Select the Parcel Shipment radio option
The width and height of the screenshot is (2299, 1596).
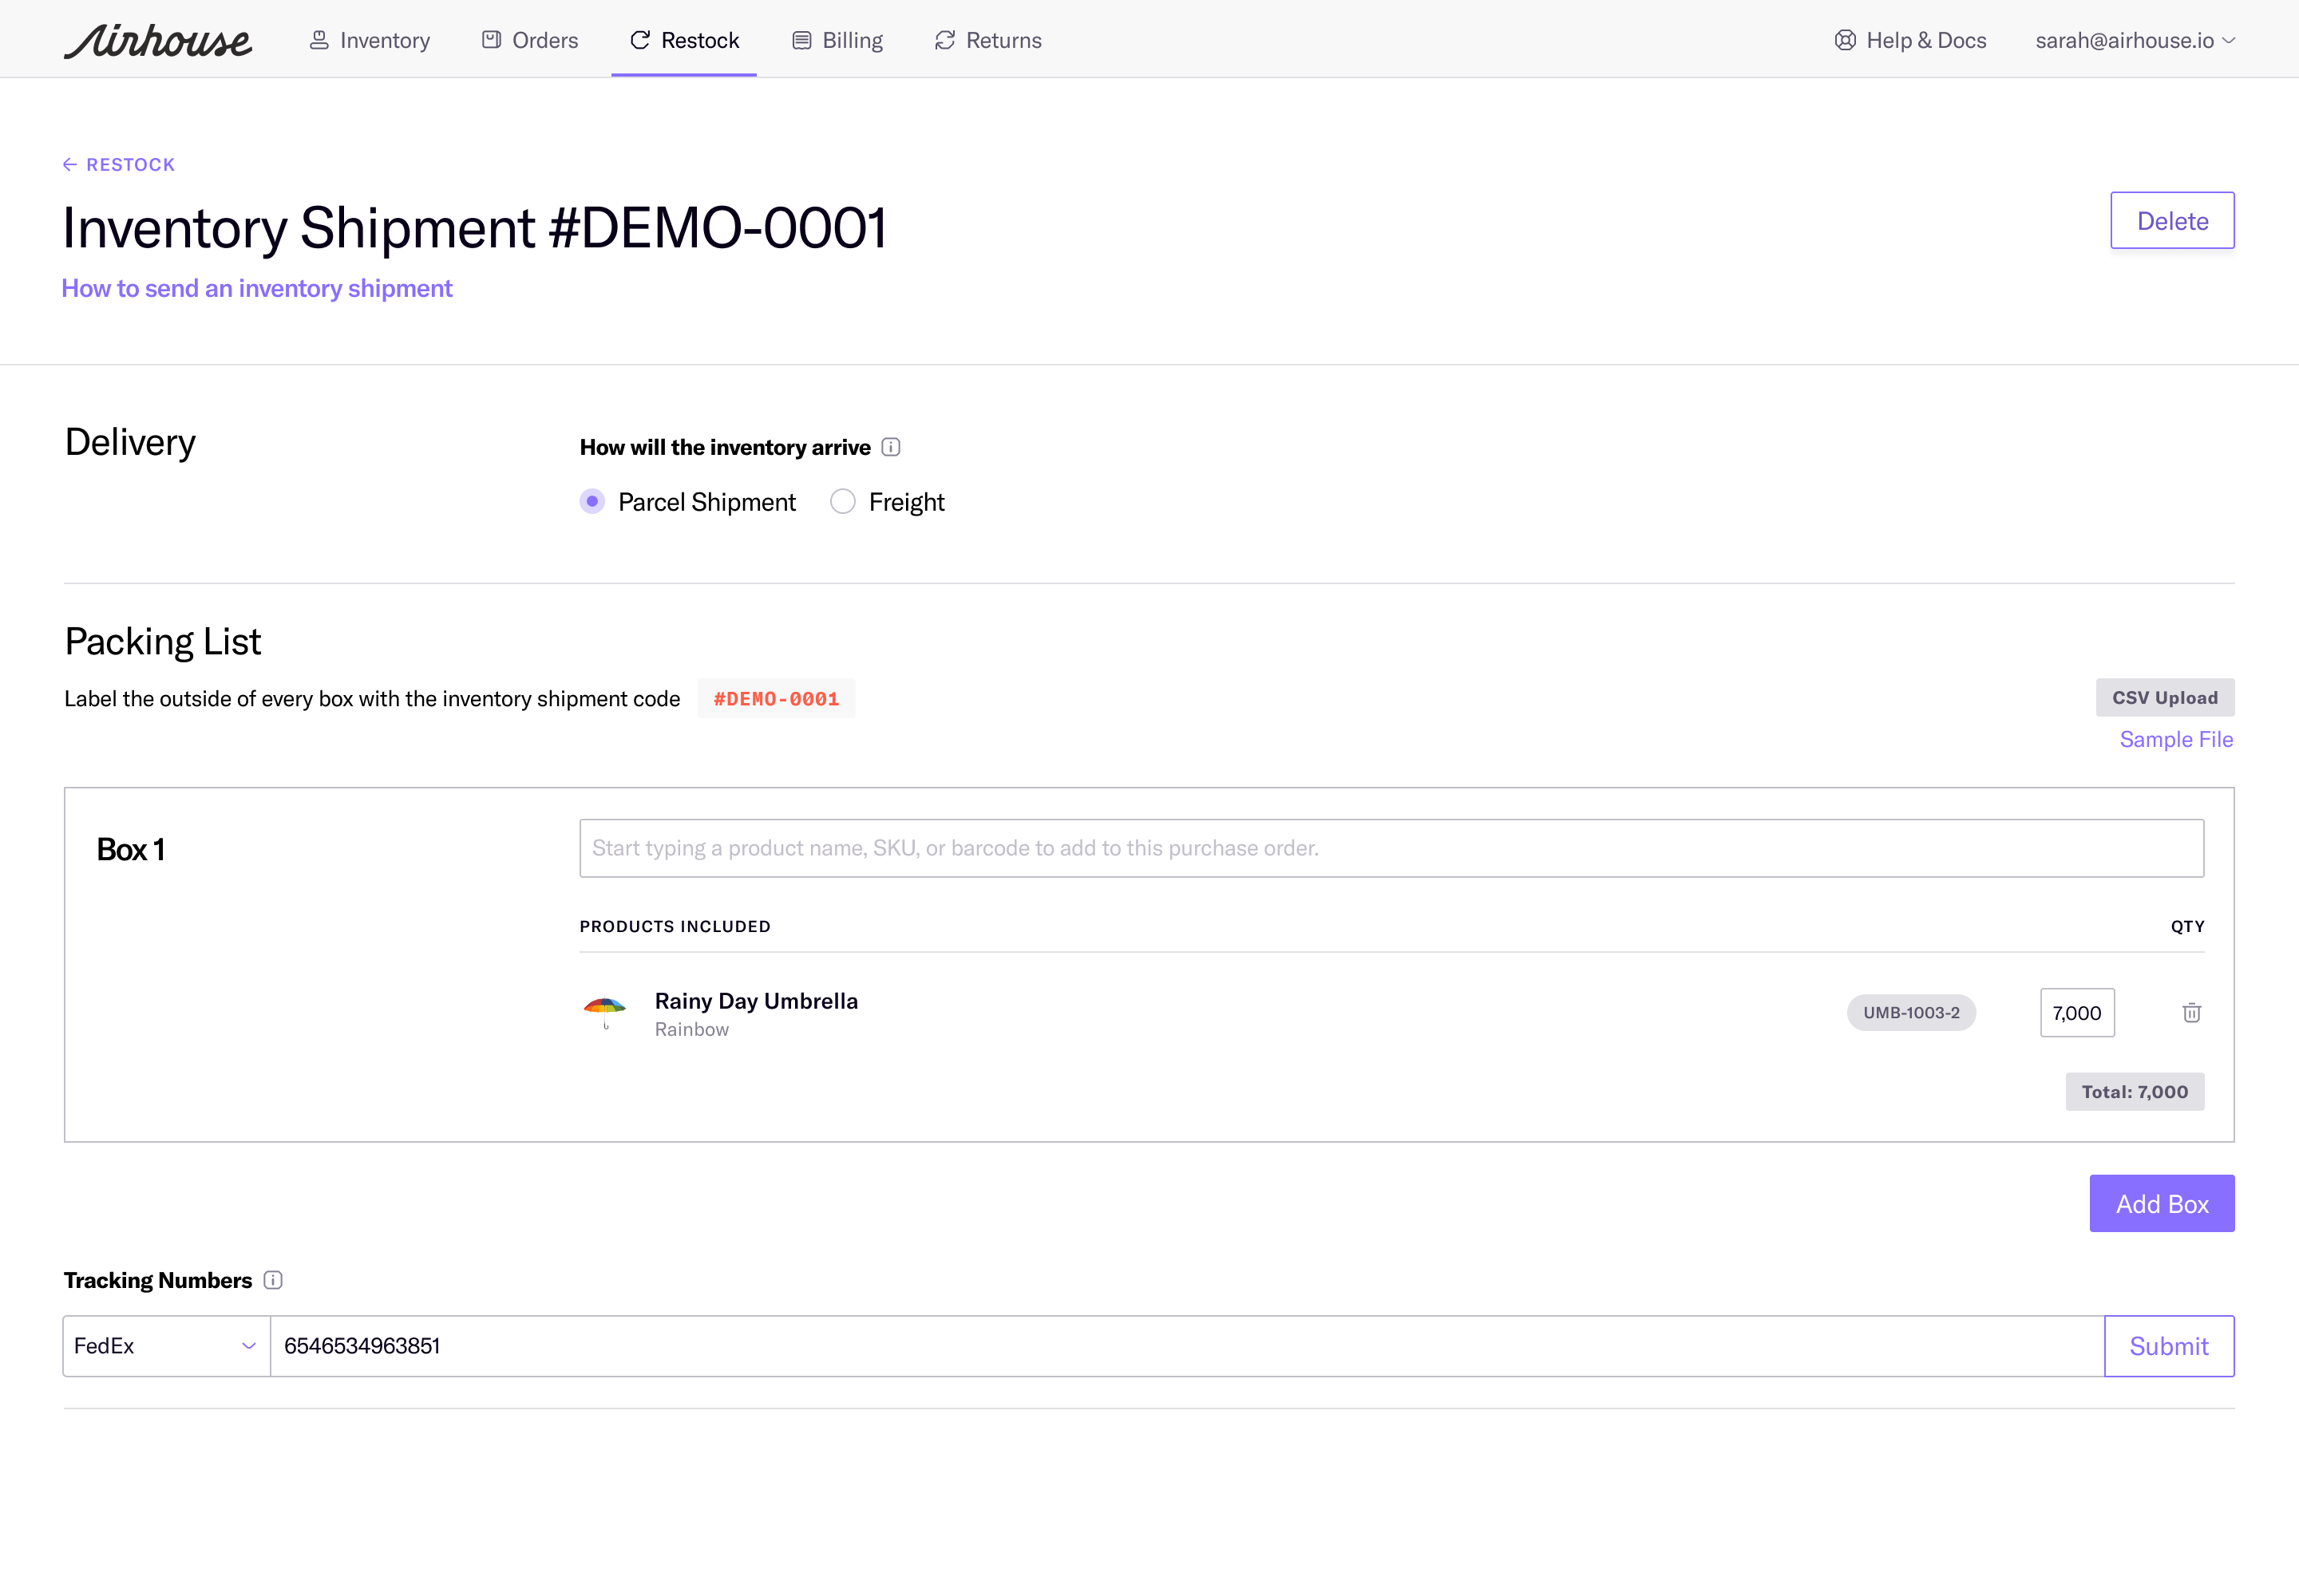592,501
